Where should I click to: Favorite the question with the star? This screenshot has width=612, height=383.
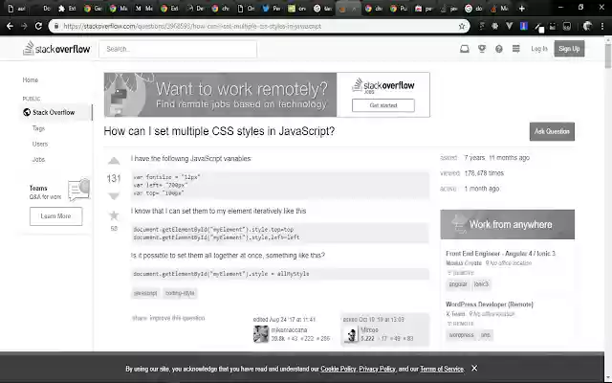click(x=114, y=214)
